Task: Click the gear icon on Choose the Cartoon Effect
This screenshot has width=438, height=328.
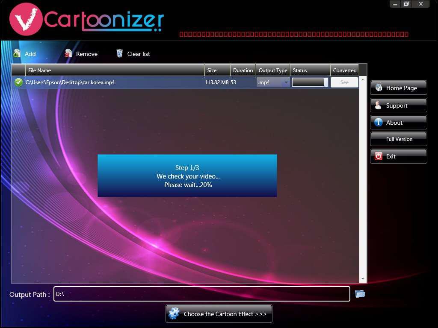Action: point(175,313)
